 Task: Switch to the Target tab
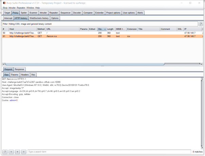(x=7, y=13)
